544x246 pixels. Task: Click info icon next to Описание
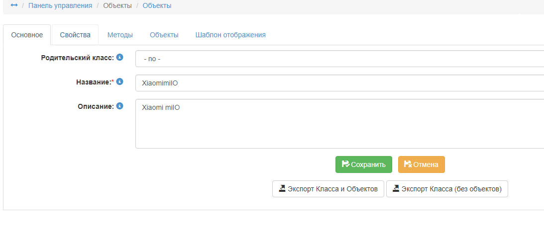[x=119, y=106]
